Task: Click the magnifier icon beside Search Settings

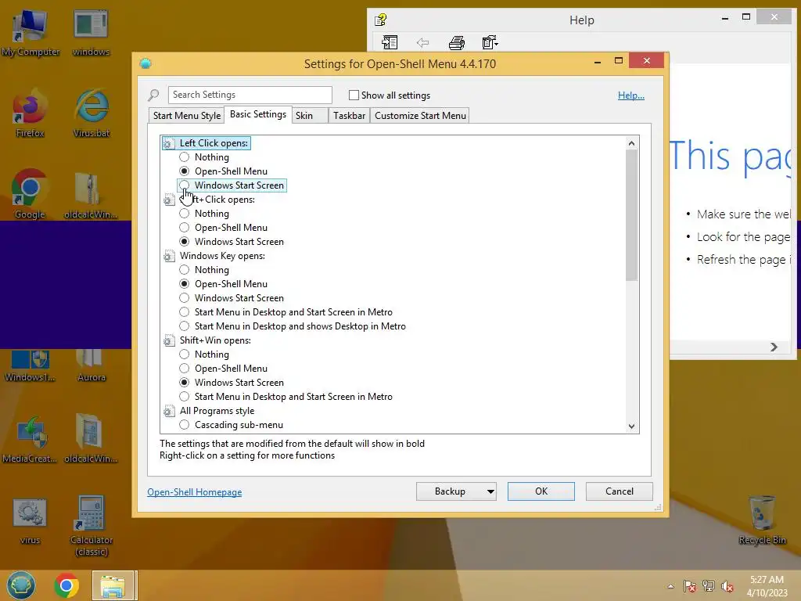Action: click(153, 95)
